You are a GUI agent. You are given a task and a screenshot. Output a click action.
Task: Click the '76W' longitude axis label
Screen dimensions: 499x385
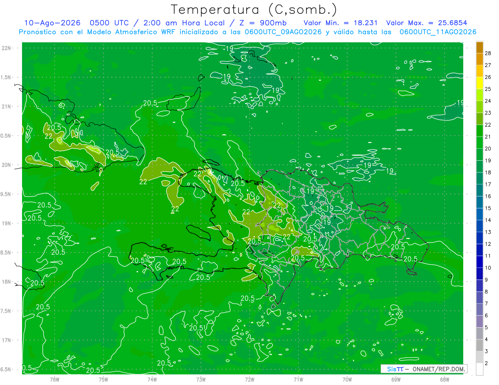[54, 379]
